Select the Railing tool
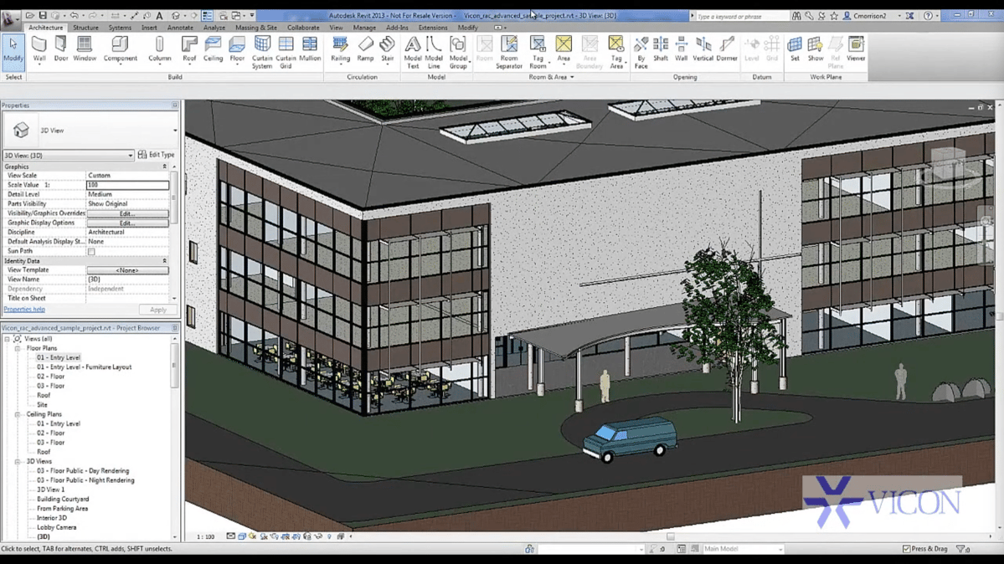 pyautogui.click(x=340, y=52)
